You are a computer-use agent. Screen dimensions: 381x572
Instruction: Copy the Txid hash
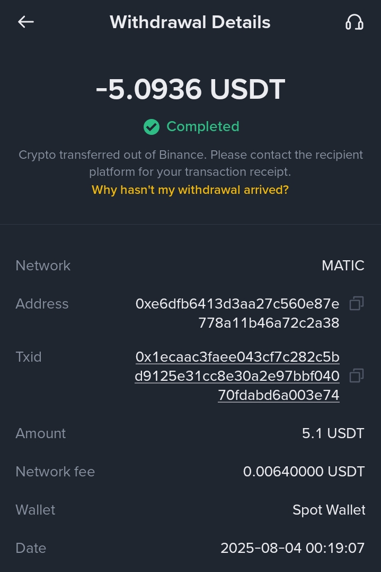point(357,376)
